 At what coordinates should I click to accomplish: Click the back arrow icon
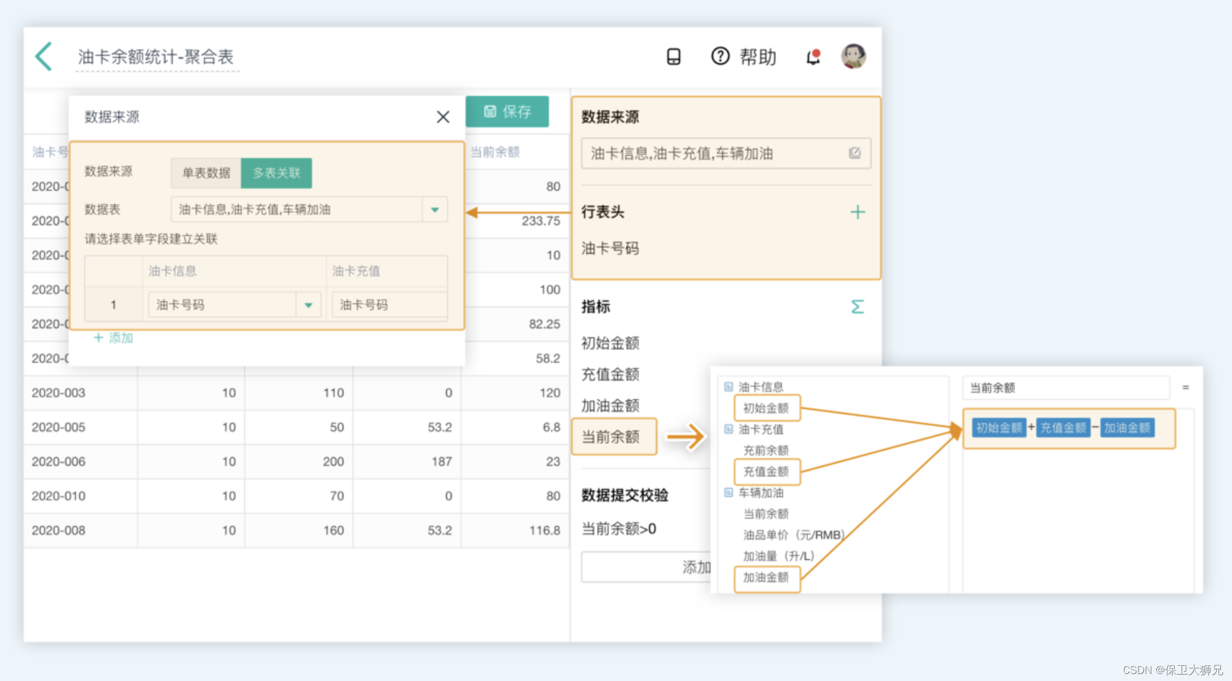pos(44,57)
